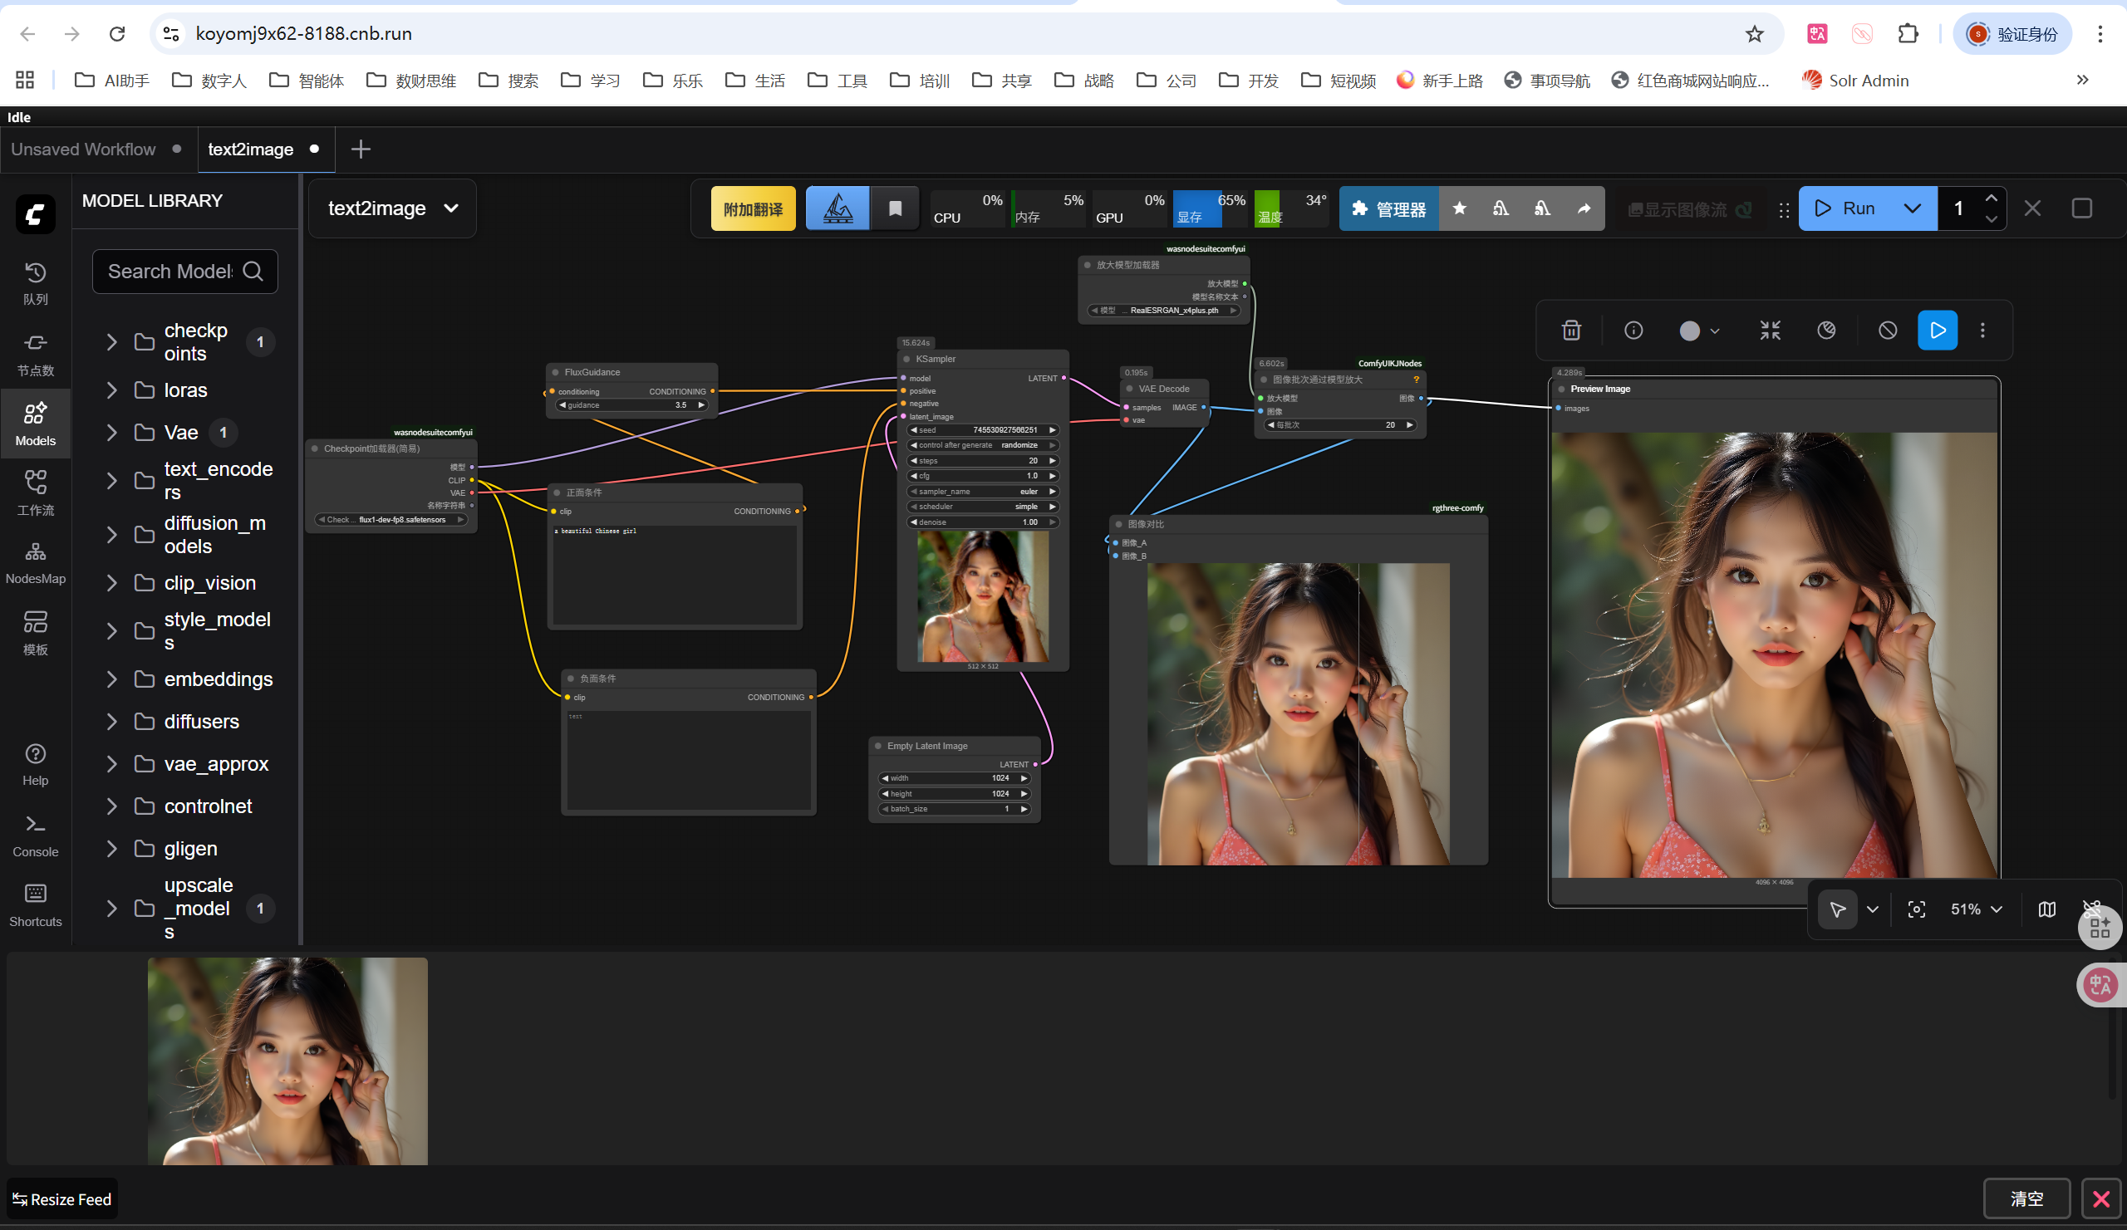This screenshot has height=1230, width=2127.
Task: Click the fit view icon
Action: click(1916, 909)
